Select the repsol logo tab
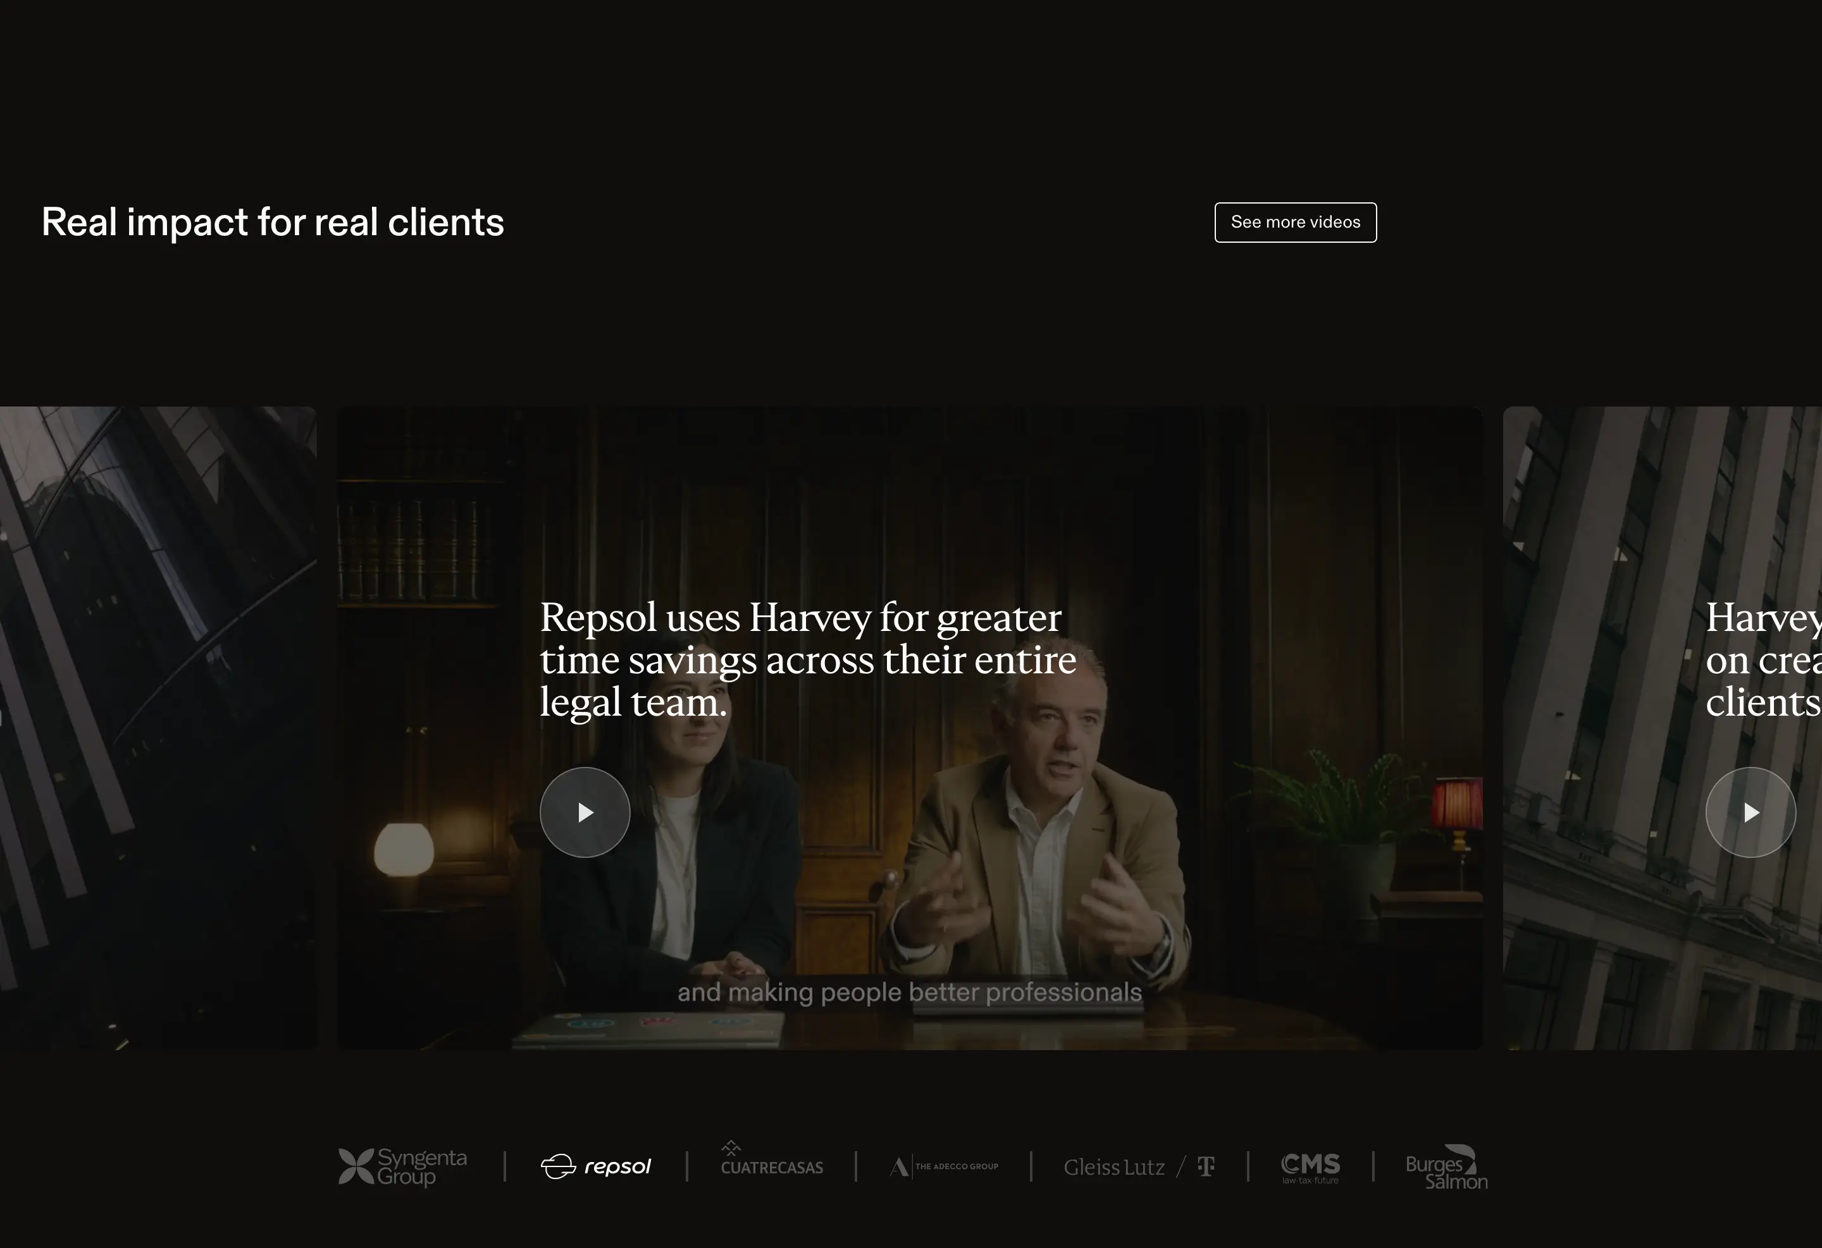 596,1166
